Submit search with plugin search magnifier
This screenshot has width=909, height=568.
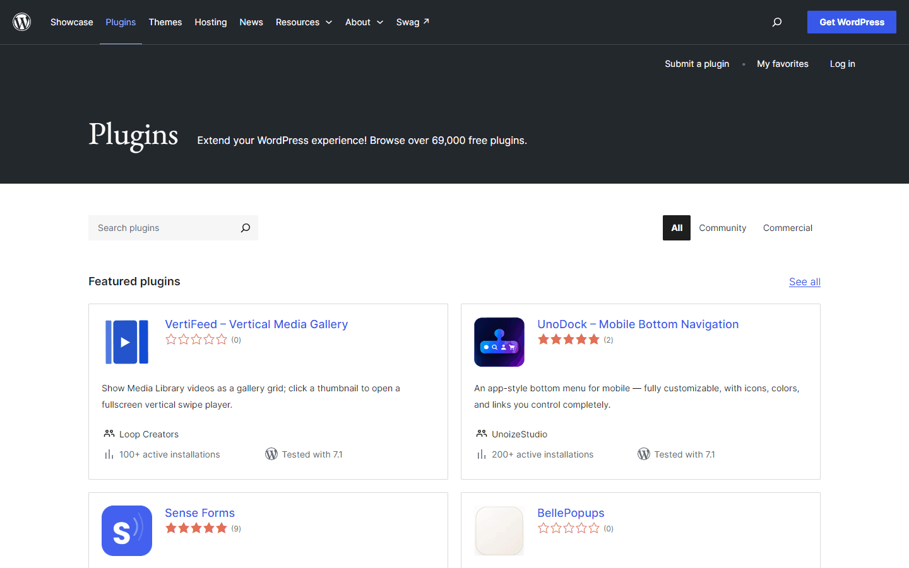(x=246, y=228)
